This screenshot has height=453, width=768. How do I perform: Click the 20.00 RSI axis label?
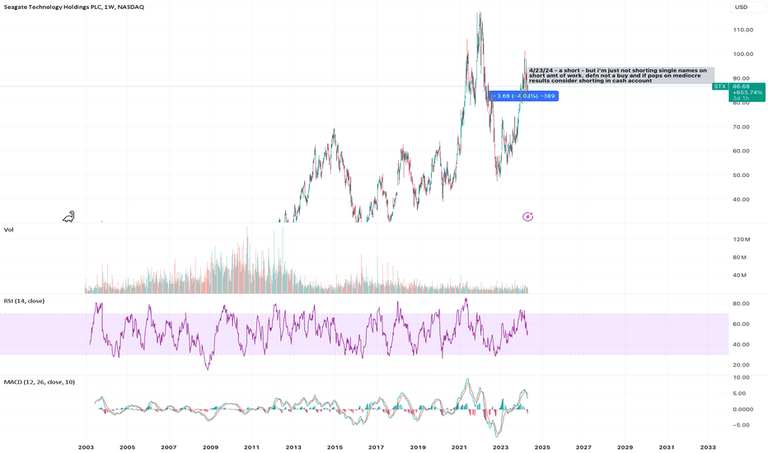click(741, 365)
